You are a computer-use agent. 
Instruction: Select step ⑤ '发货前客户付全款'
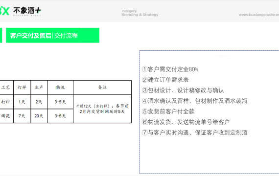pos(168,111)
